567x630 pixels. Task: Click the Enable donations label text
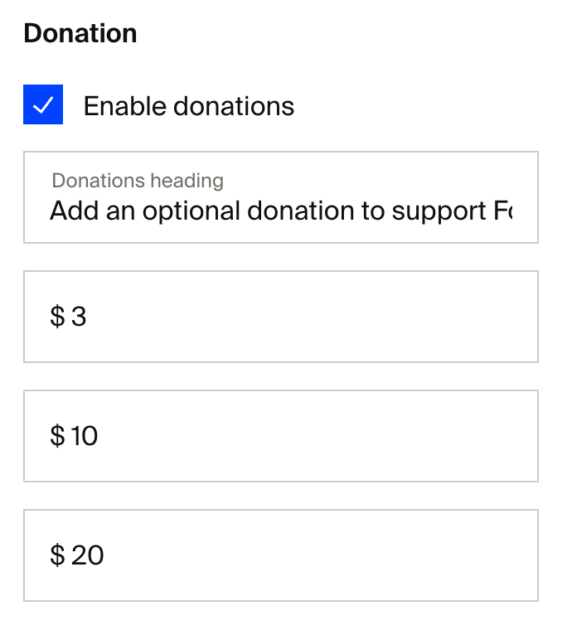(x=189, y=106)
